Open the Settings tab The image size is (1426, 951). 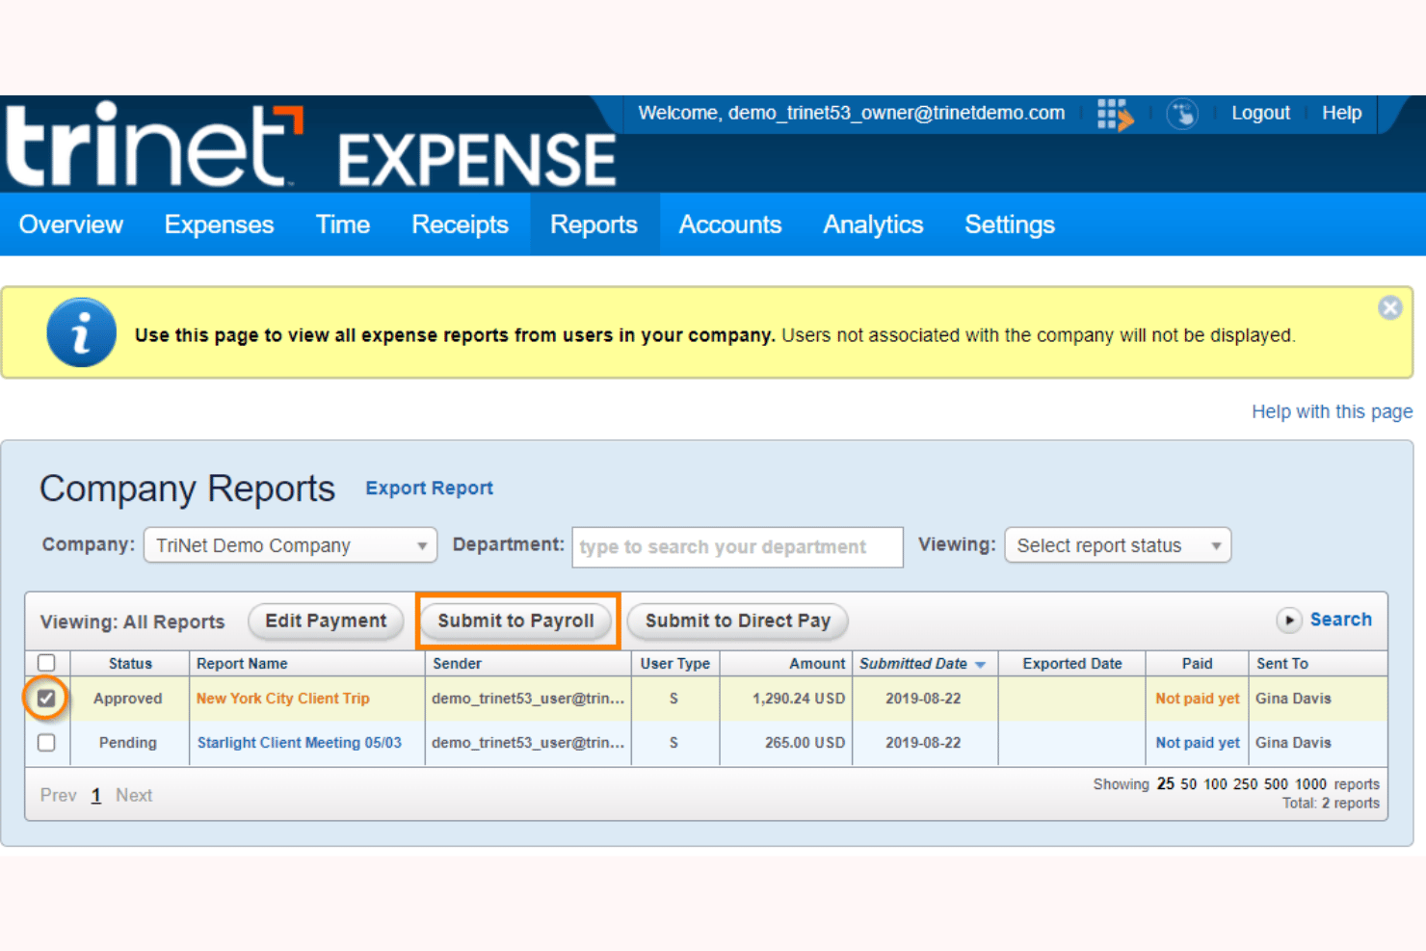pos(1010,225)
